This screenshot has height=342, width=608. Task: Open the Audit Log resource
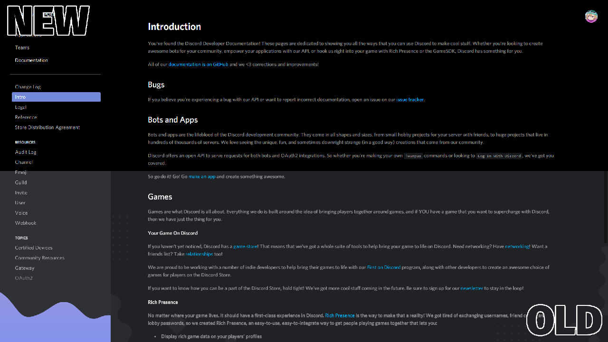[26, 152]
